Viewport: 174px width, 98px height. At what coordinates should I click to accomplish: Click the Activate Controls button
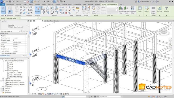38,10
